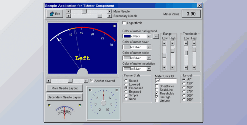Click right green indicator of small meter
Screen dimensions: 247x125
tap(80, 105)
